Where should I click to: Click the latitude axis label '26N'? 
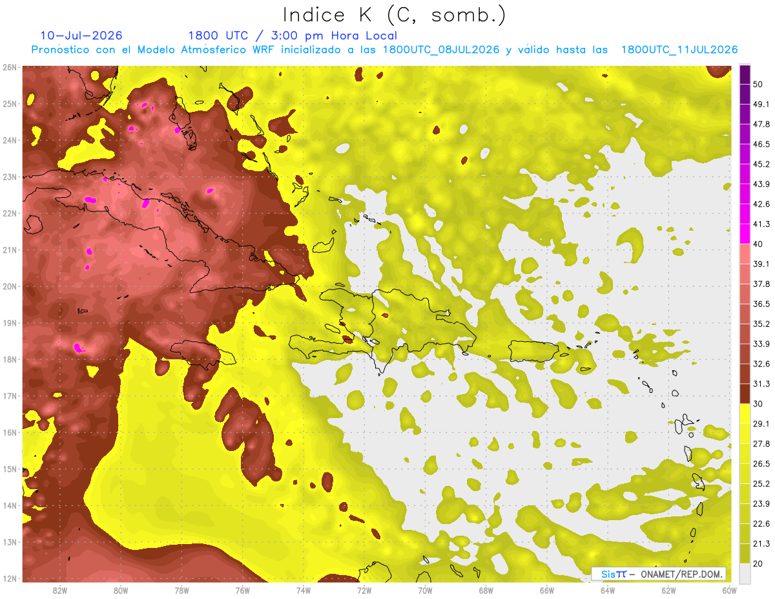(10, 67)
